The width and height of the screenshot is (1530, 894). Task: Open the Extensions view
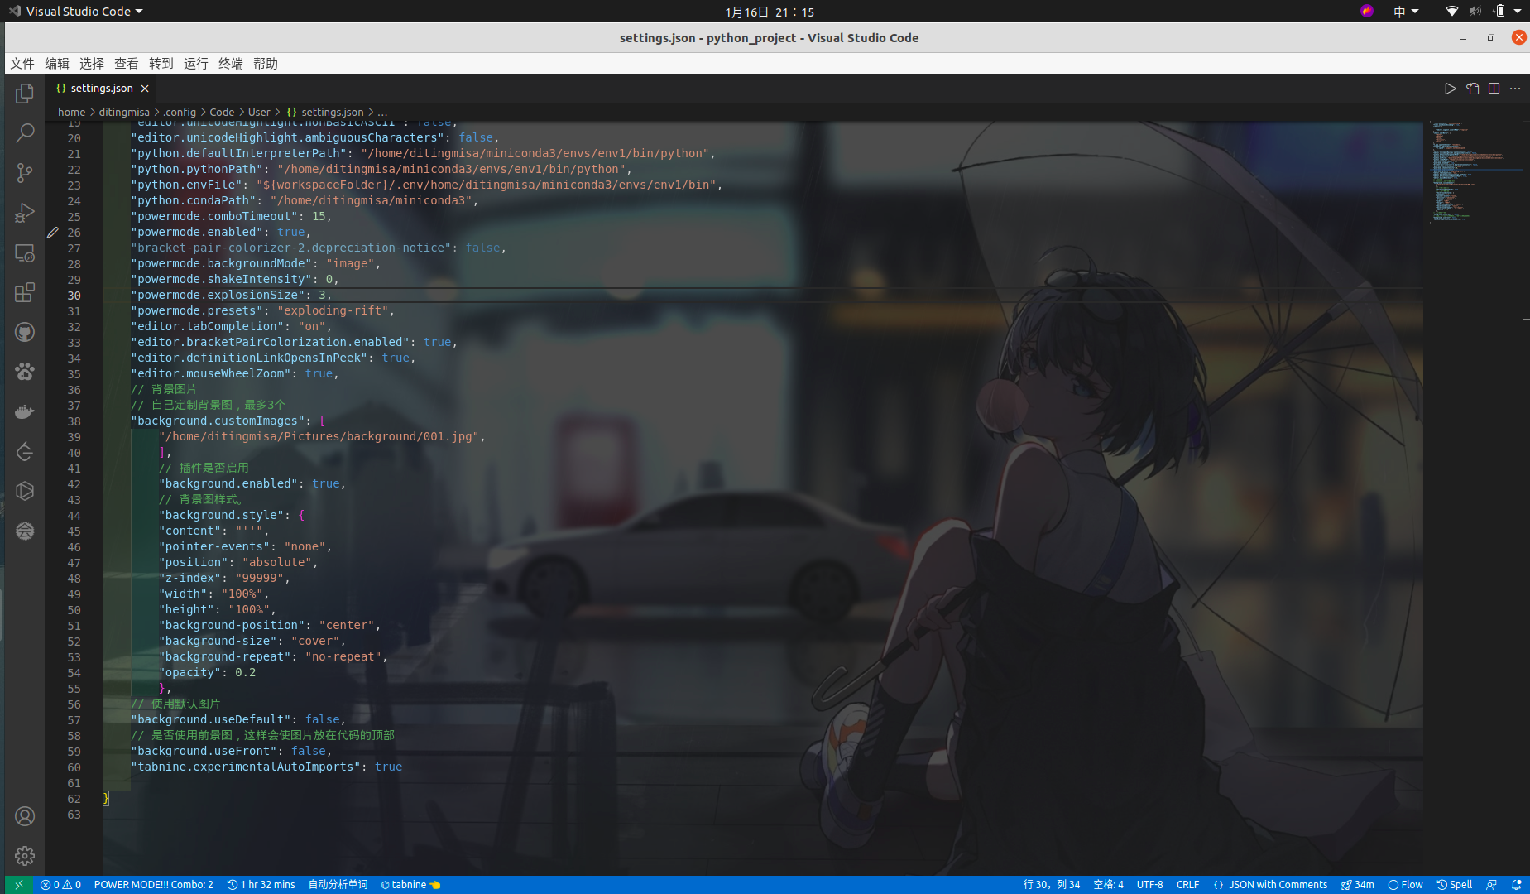(x=25, y=292)
